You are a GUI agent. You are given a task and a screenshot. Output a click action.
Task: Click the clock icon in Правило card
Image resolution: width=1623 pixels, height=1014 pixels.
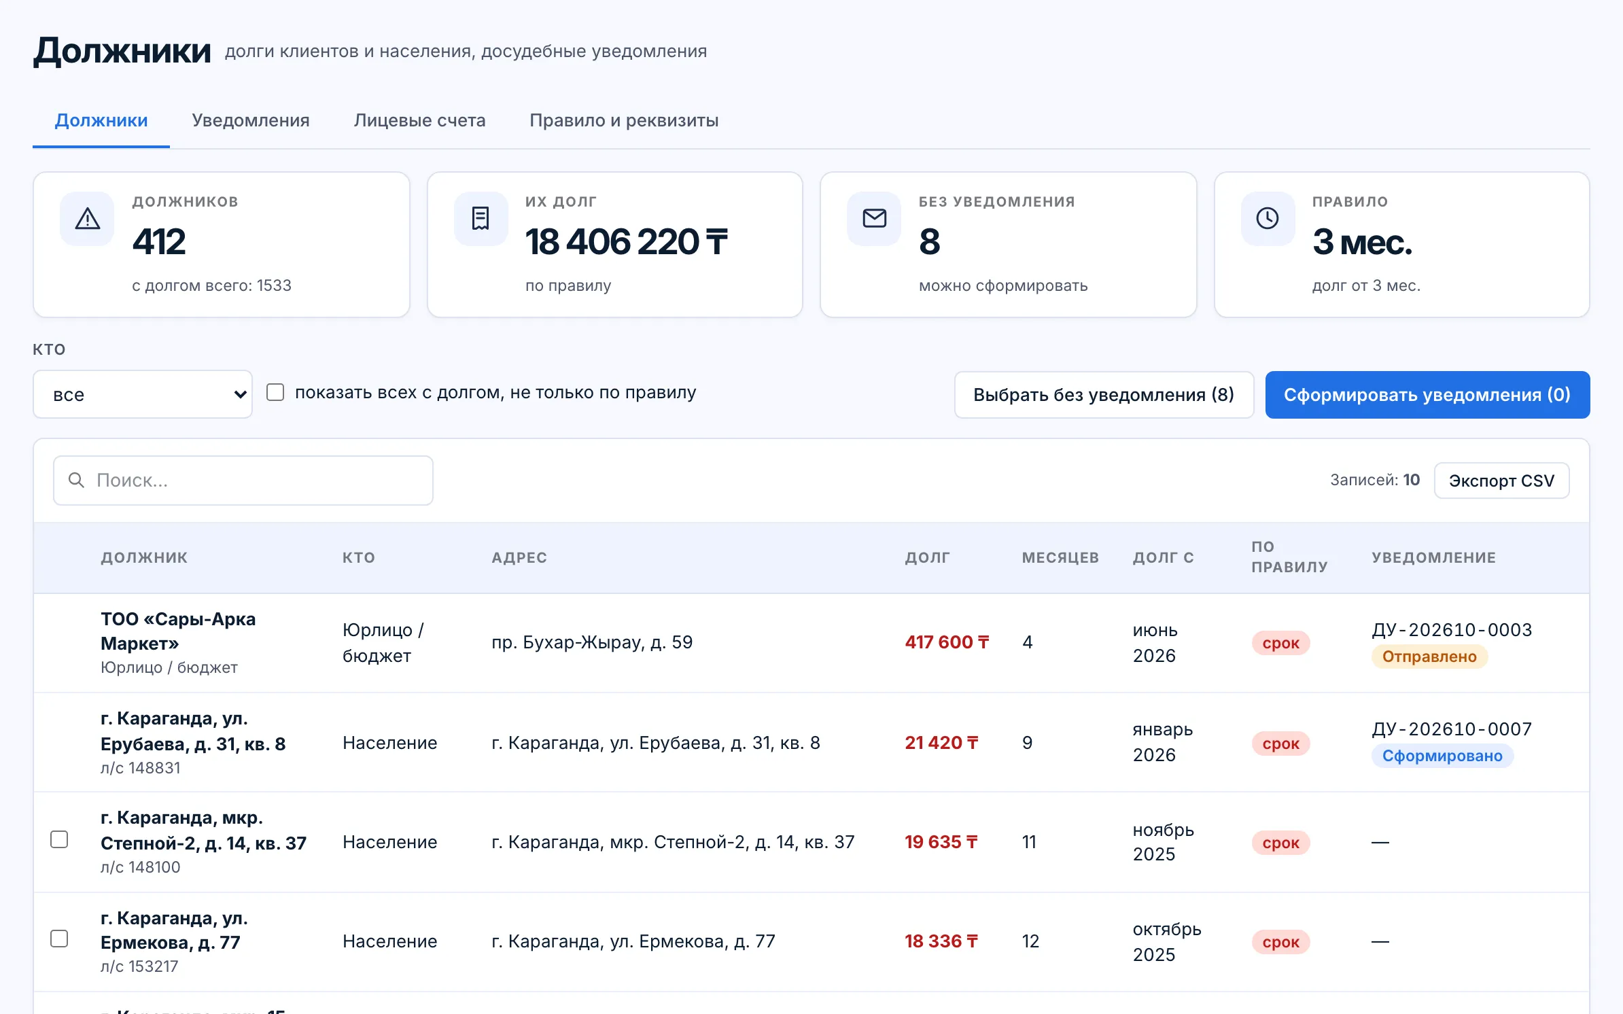(1268, 218)
